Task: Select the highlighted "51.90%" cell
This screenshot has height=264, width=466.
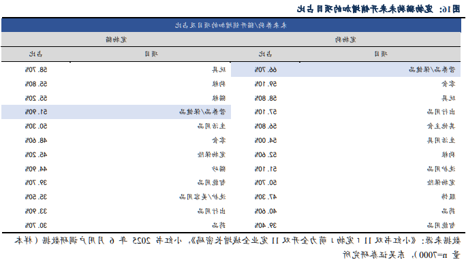Action: point(36,112)
